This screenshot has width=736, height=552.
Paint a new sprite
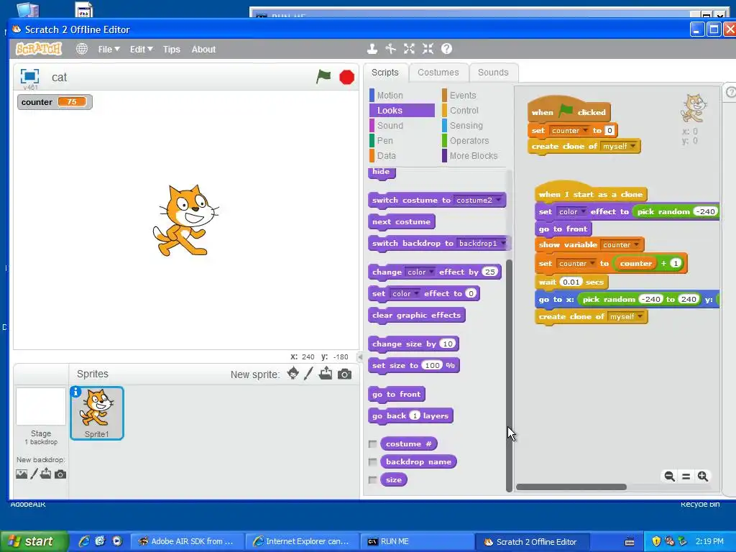point(308,374)
